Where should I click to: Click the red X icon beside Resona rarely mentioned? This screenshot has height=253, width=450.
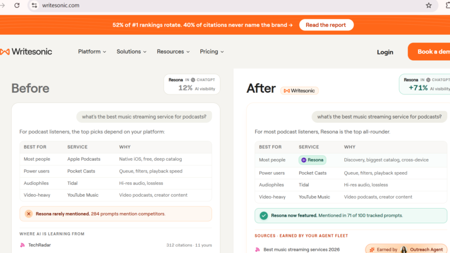(x=29, y=214)
